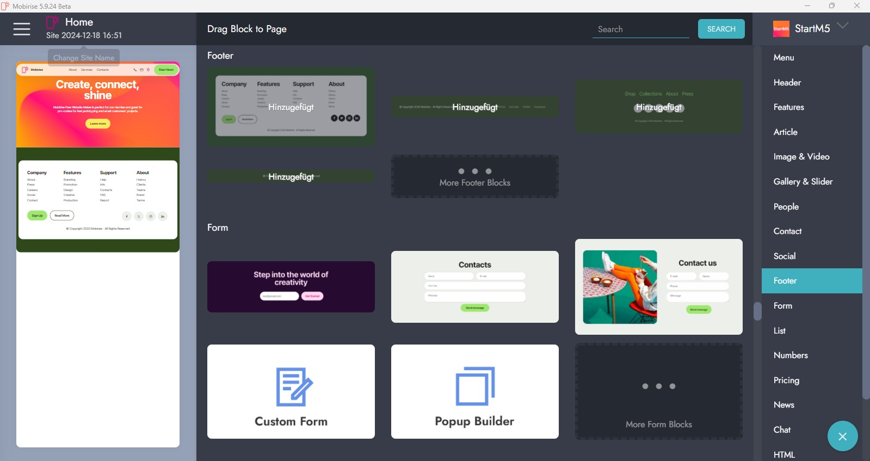The height and width of the screenshot is (461, 870).
Task: Choose the Popup Builder block
Action: 475,391
